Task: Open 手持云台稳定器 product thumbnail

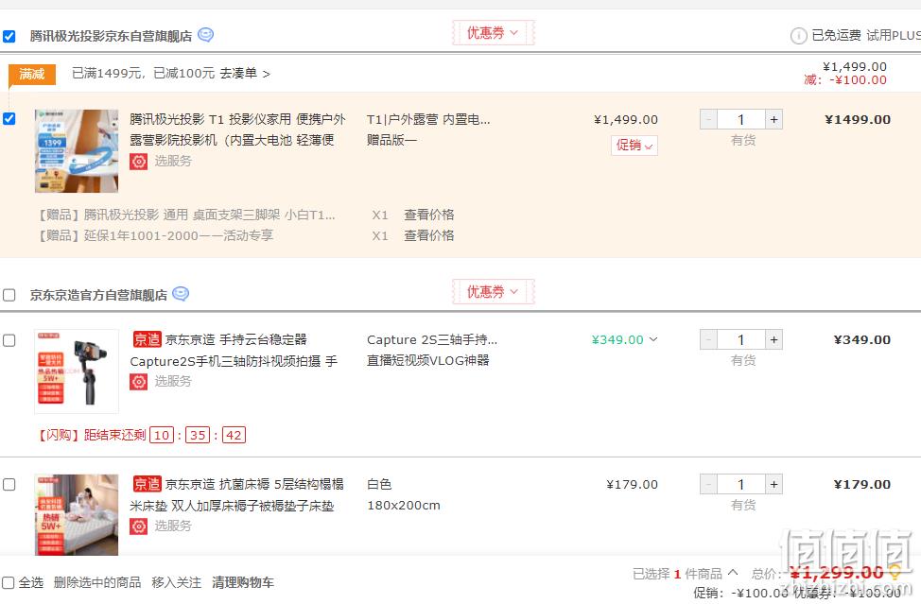Action: [x=77, y=371]
